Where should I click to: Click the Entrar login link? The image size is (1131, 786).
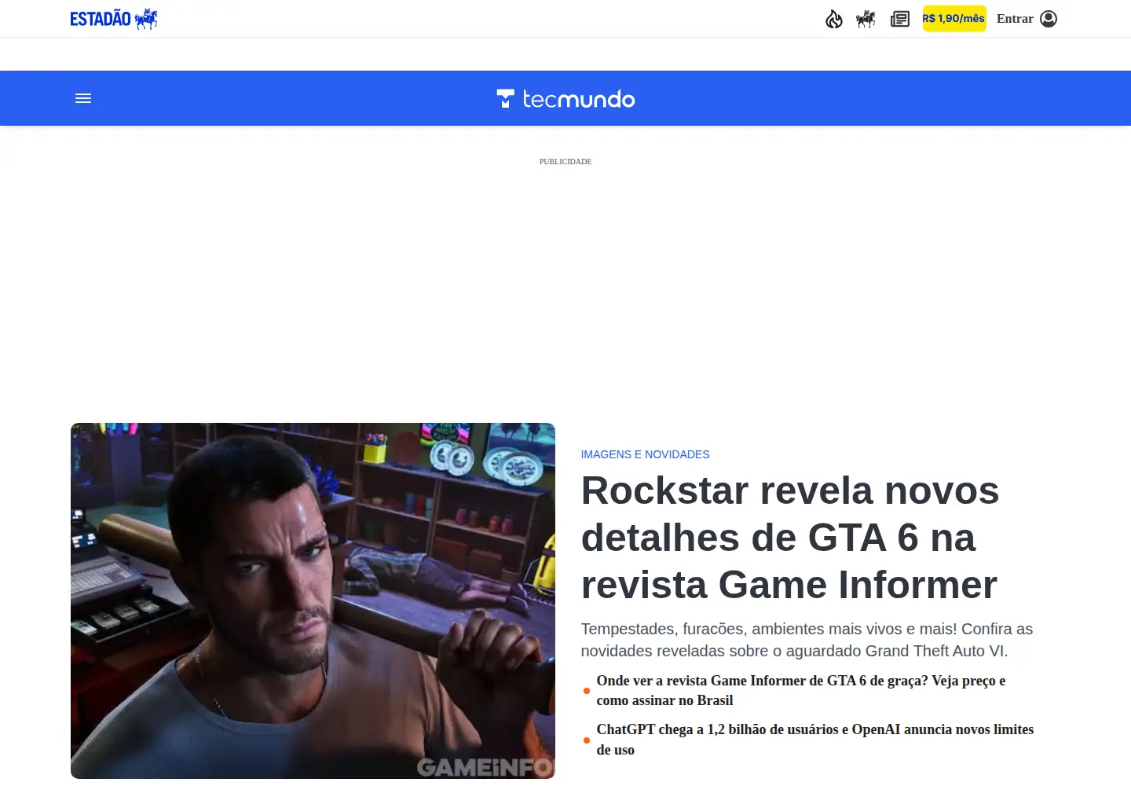coord(1015,19)
